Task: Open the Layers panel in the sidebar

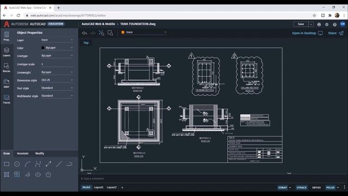Action: coord(7,52)
